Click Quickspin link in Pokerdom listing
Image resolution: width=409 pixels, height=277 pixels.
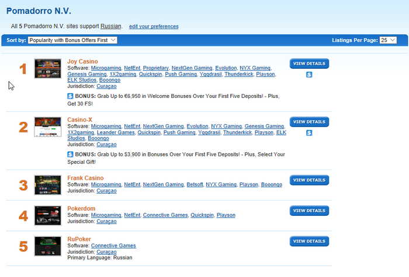(x=202, y=215)
